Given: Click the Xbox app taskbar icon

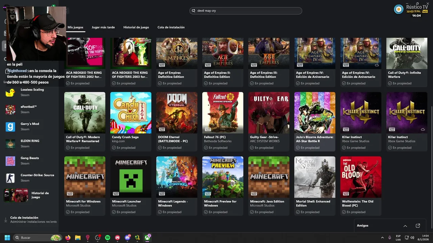Looking at the screenshot, I should (147, 238).
